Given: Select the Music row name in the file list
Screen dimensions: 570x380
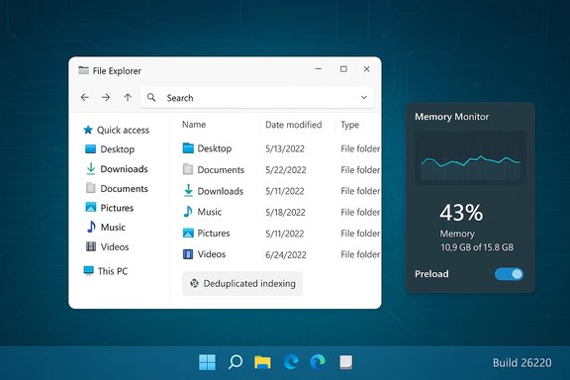Looking at the screenshot, I should pyautogui.click(x=210, y=212).
